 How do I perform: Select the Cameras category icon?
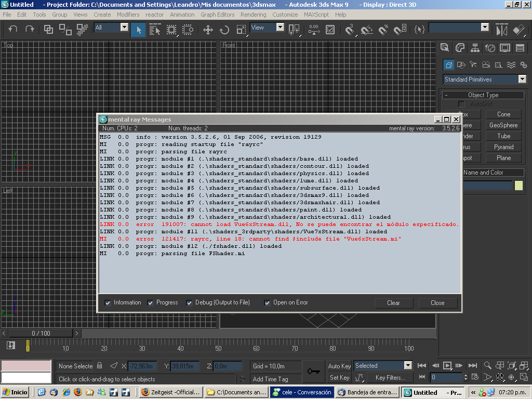[x=486, y=64]
